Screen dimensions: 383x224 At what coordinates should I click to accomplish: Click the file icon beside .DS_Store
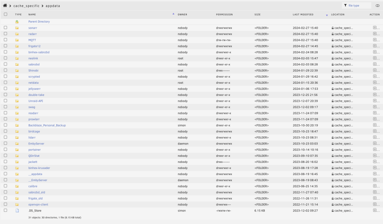click(17, 211)
